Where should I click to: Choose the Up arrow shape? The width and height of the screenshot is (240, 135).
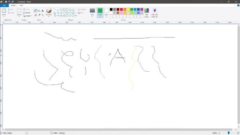click(73, 12)
